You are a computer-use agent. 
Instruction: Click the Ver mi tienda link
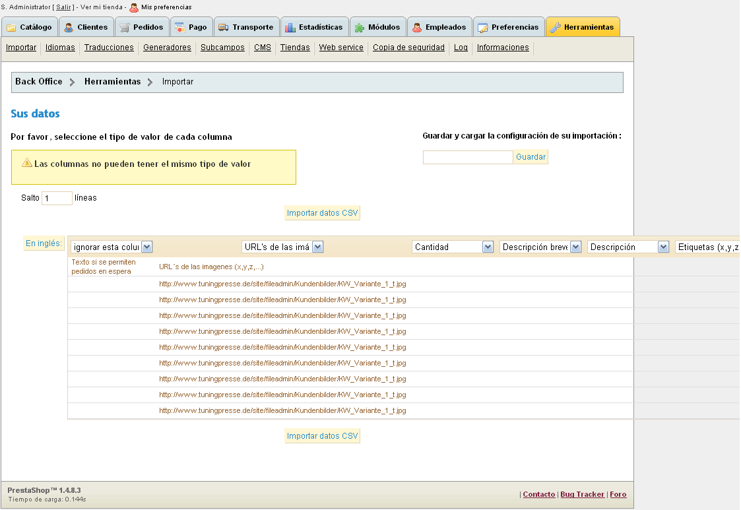tap(102, 7)
